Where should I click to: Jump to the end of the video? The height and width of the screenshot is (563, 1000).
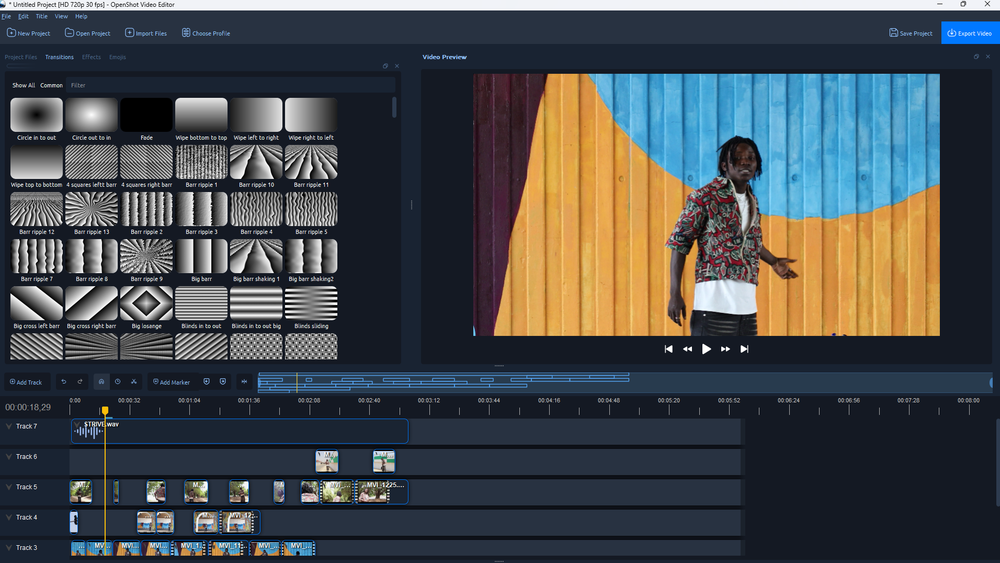(x=744, y=349)
